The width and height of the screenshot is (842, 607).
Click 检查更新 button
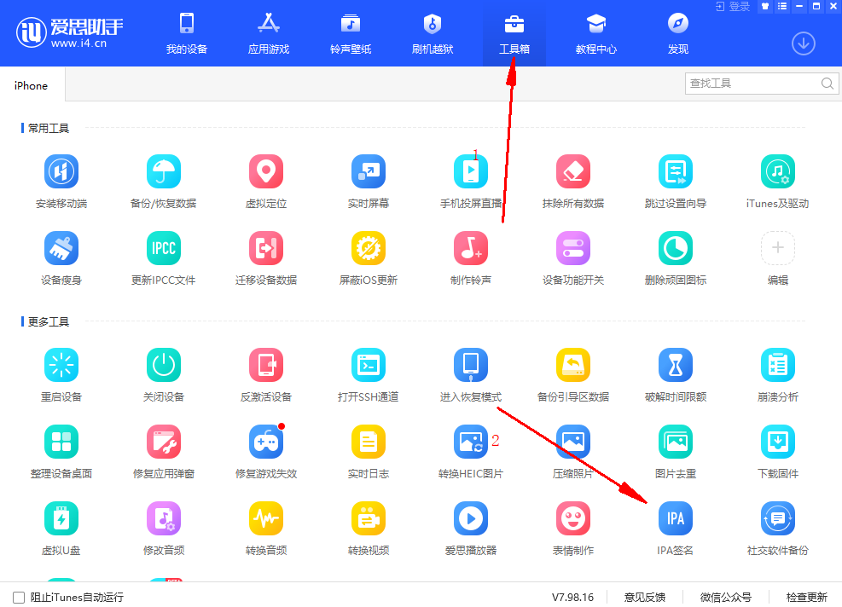[x=806, y=597]
